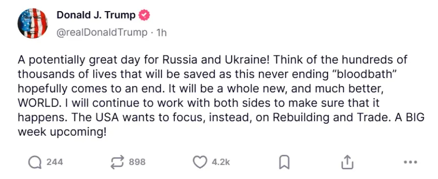Open replies with the speech bubble icon
This screenshot has width=438, height=179.
pyautogui.click(x=35, y=162)
